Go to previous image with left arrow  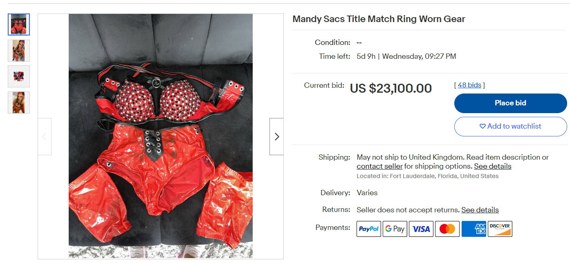[x=45, y=136]
